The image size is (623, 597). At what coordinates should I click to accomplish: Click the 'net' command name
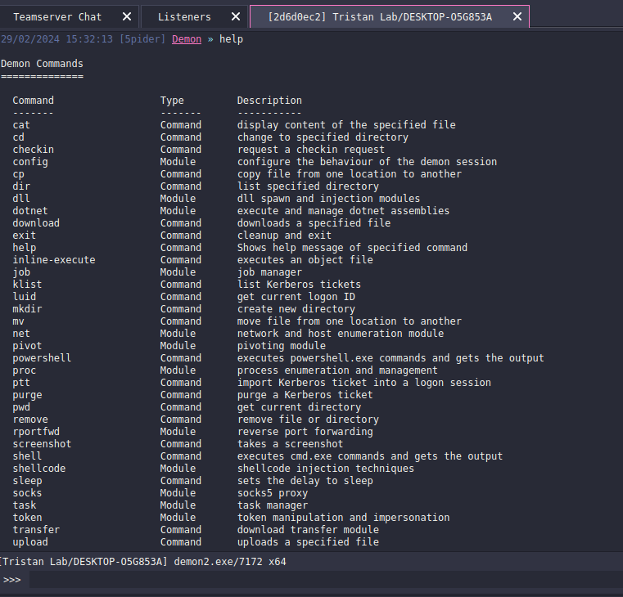pyautogui.click(x=21, y=334)
